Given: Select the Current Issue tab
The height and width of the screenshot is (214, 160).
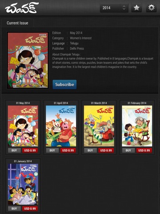Looking at the screenshot, I should pyautogui.click(x=17, y=23).
